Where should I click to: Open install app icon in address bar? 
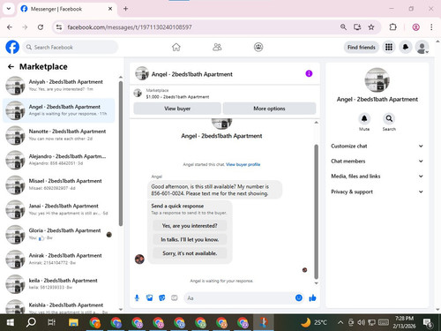point(357,27)
